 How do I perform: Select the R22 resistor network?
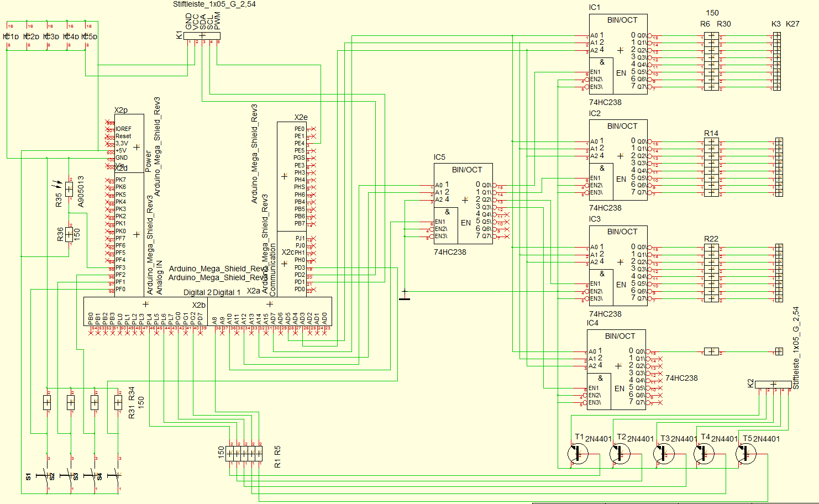point(711,273)
